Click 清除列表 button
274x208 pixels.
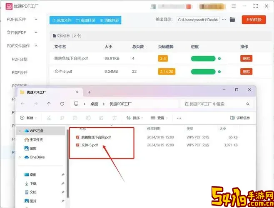[x=110, y=20]
